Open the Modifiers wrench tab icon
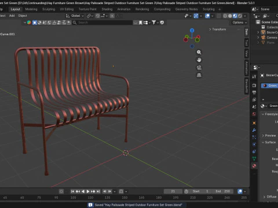This screenshot has height=208, width=278. tap(254, 130)
